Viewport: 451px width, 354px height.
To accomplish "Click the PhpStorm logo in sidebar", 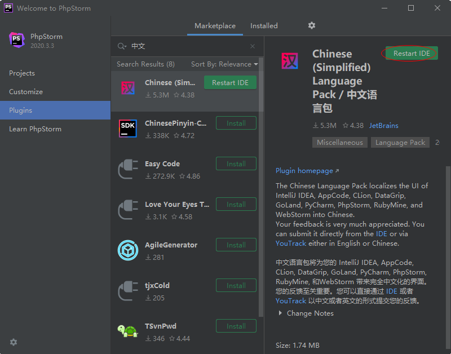I will (x=17, y=39).
